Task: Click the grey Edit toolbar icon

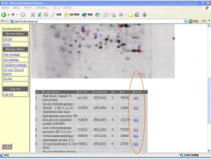Action: (x=121, y=14)
